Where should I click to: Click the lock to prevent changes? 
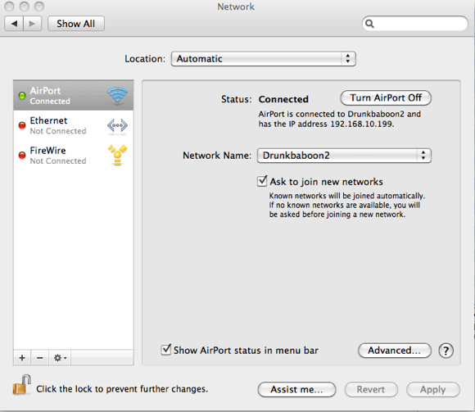tap(22, 385)
